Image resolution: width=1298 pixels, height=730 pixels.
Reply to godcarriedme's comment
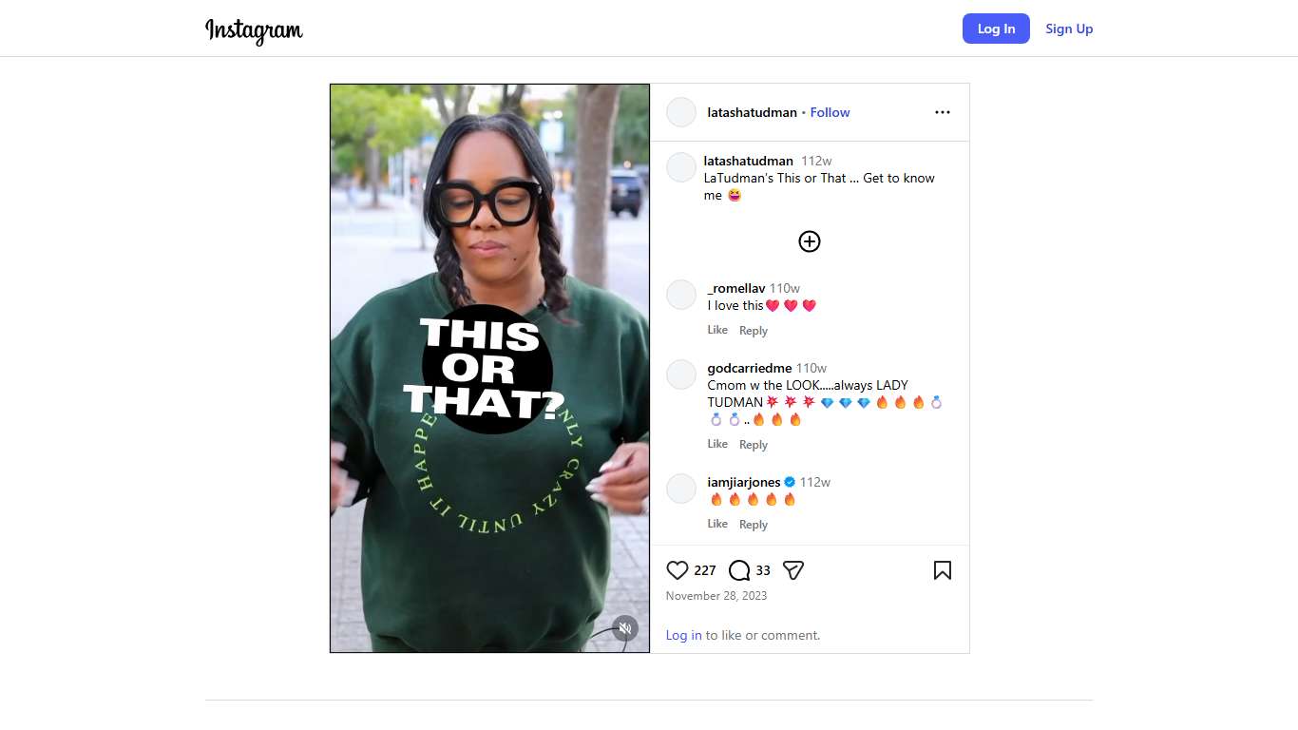[x=754, y=445]
